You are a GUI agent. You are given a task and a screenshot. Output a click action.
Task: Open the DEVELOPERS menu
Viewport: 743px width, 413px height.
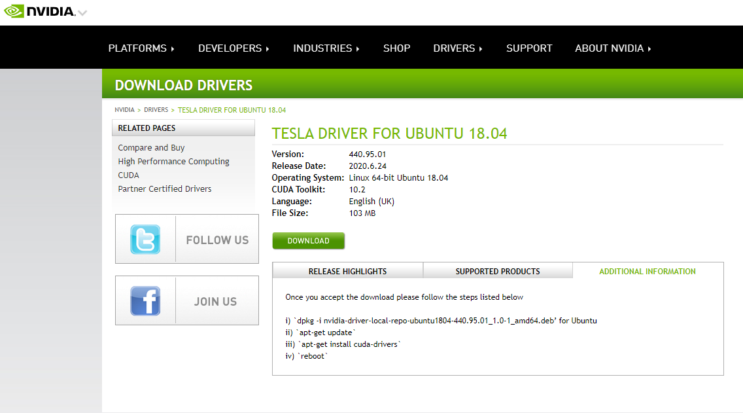[233, 48]
